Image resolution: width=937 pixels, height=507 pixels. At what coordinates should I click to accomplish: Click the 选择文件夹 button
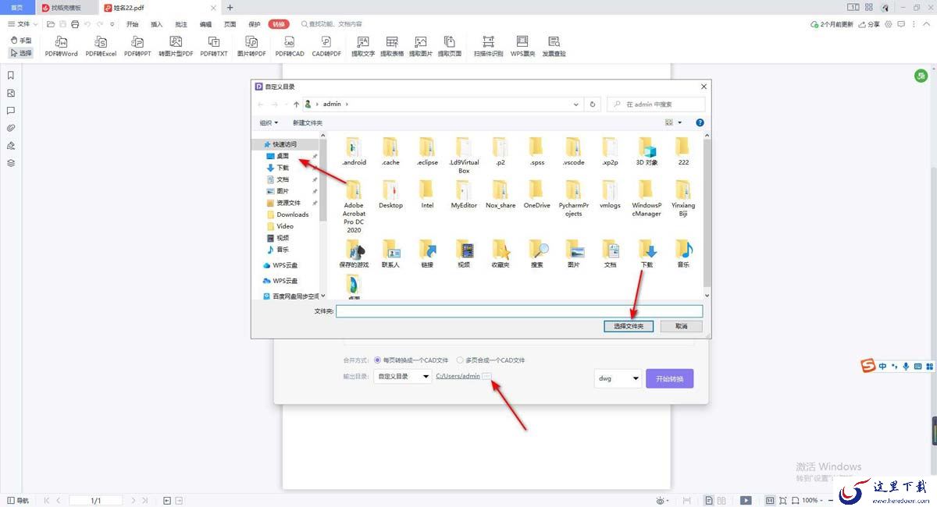click(629, 326)
